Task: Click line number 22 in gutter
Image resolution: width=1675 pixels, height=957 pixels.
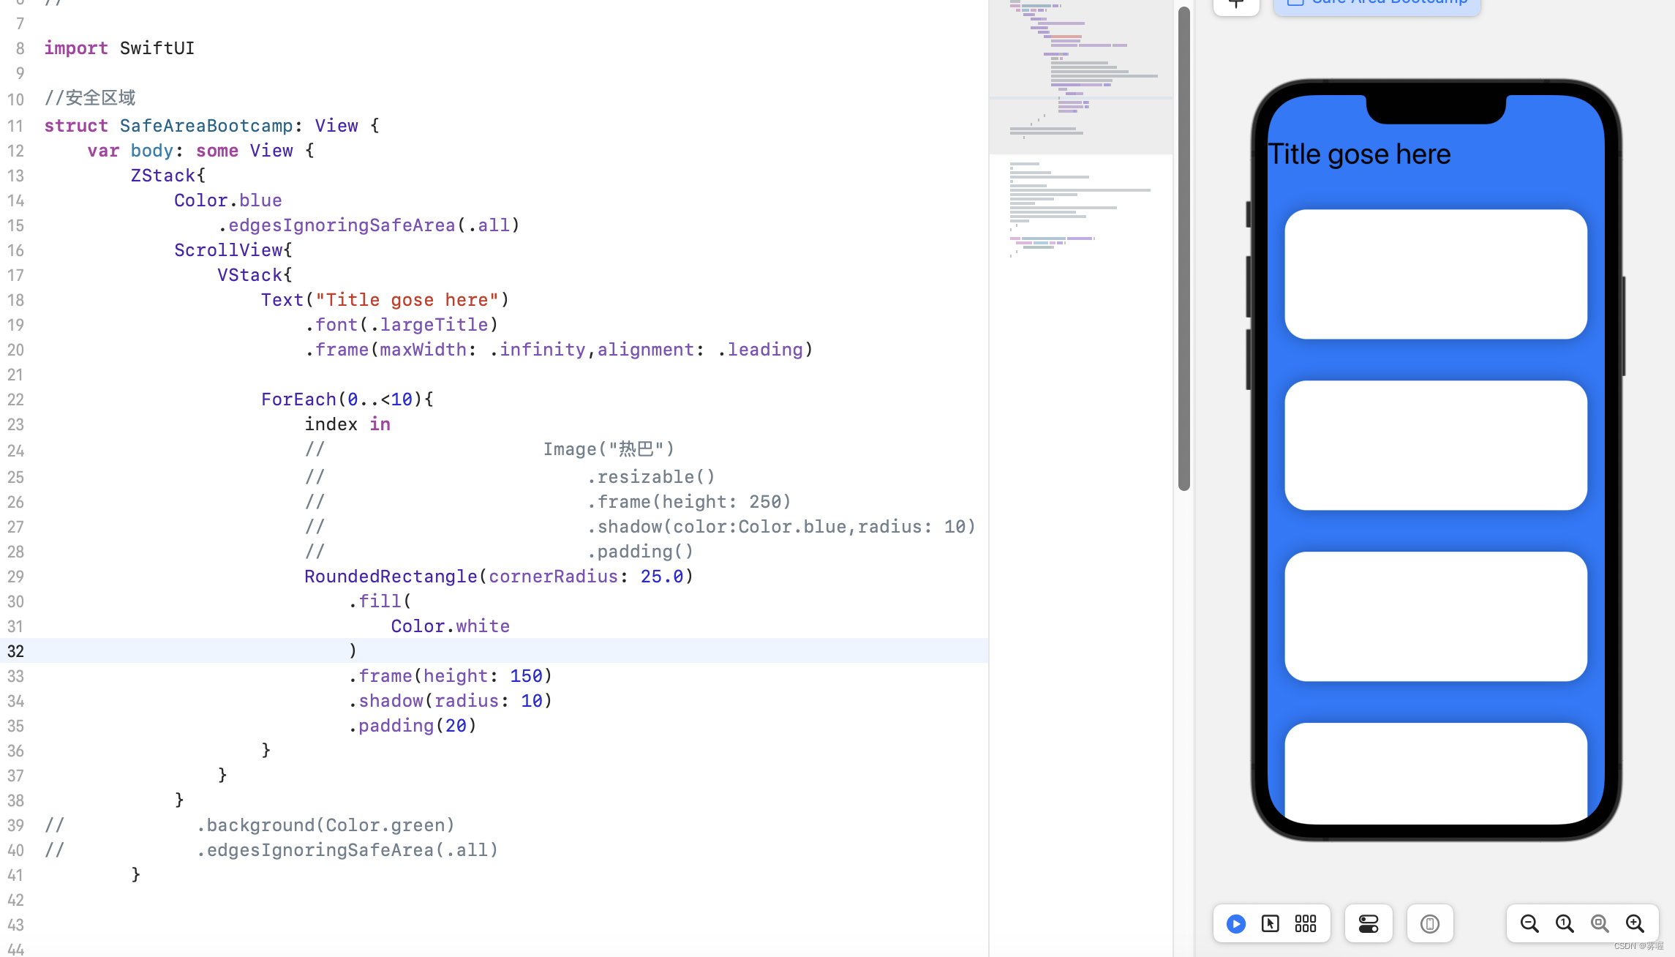Action: tap(16, 399)
